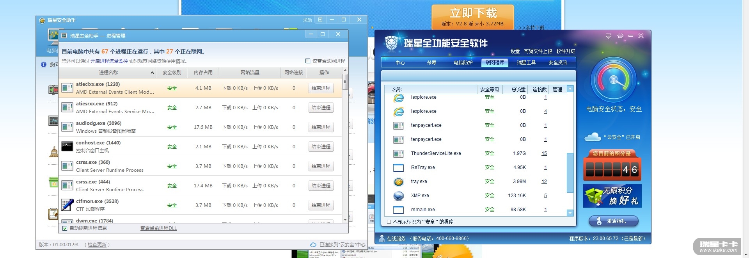Click the atiesrxx.exe process icon
The height and width of the screenshot is (258, 749).
(67, 107)
